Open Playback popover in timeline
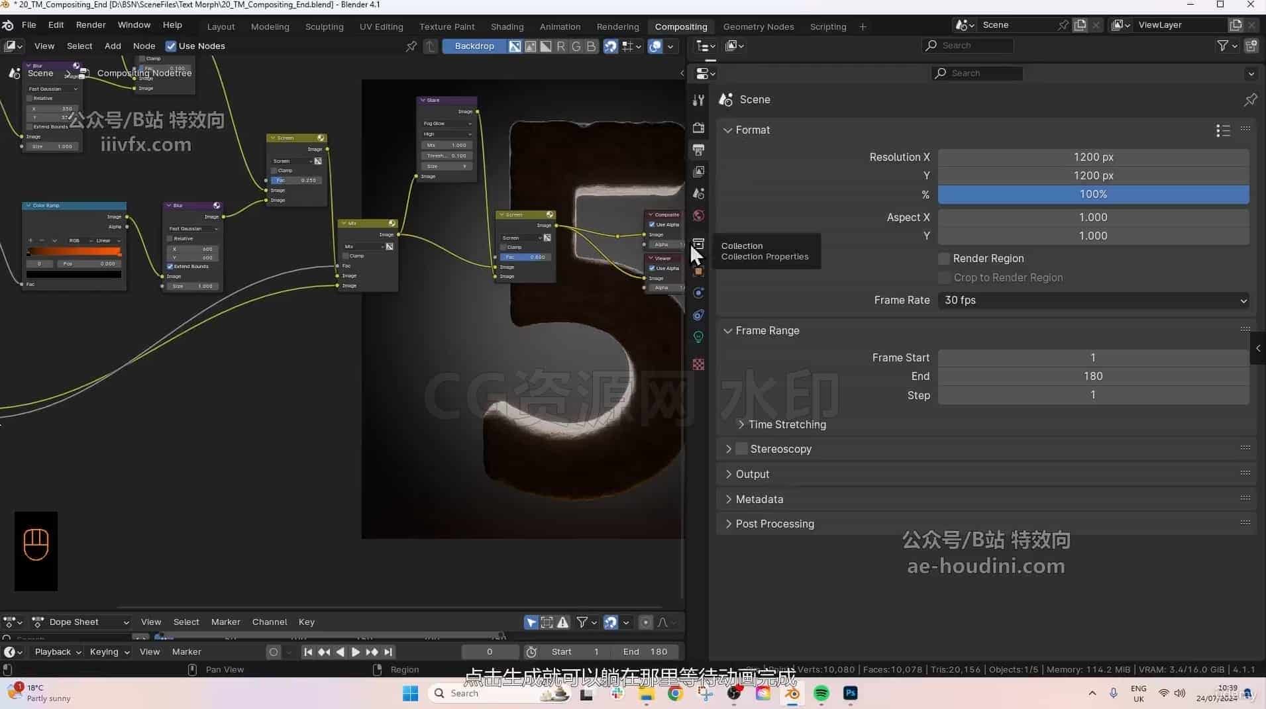 tap(57, 652)
